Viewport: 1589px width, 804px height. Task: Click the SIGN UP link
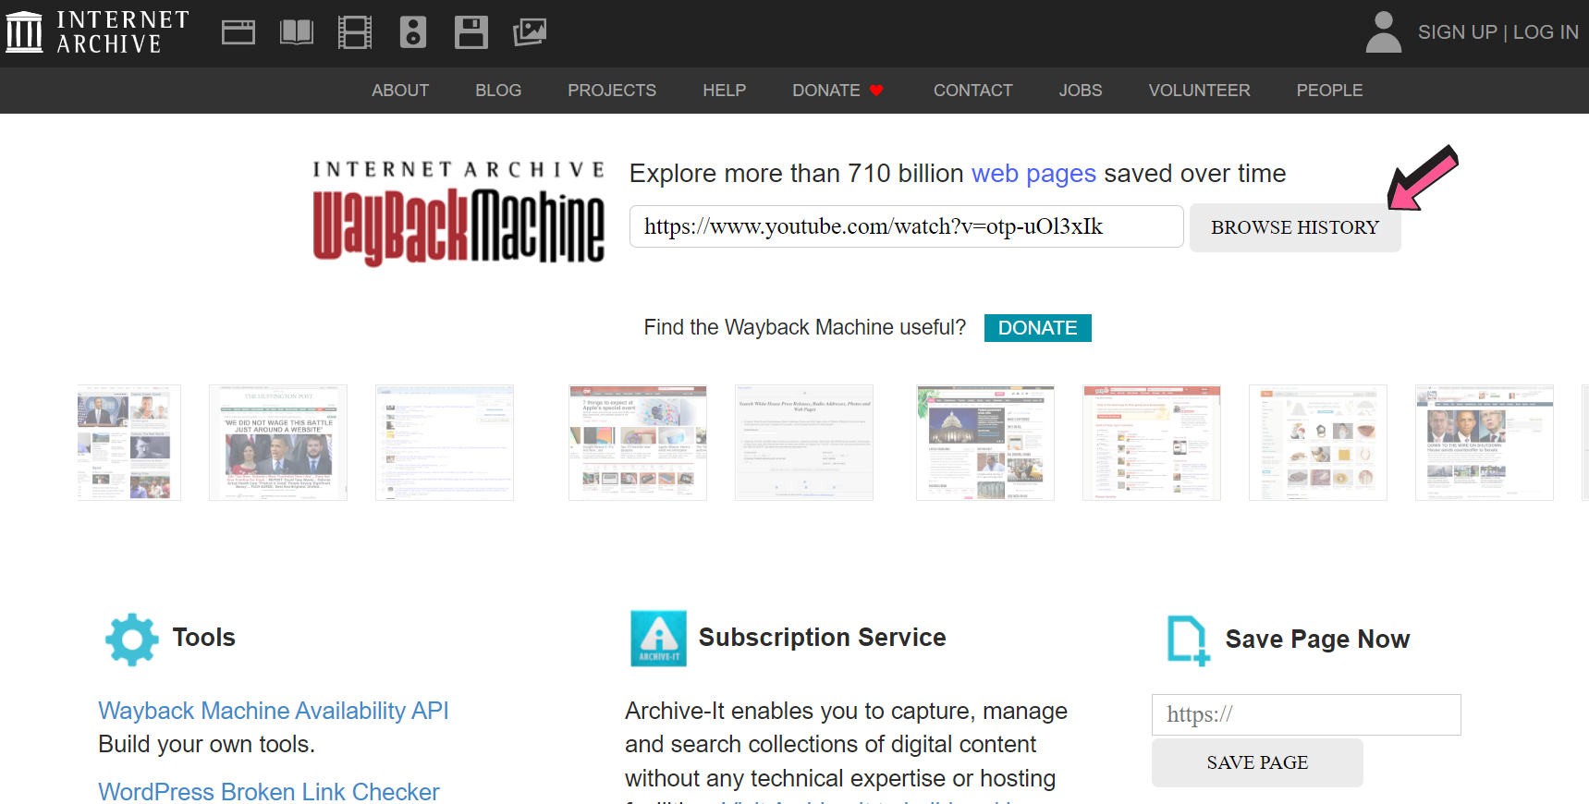(x=1457, y=32)
